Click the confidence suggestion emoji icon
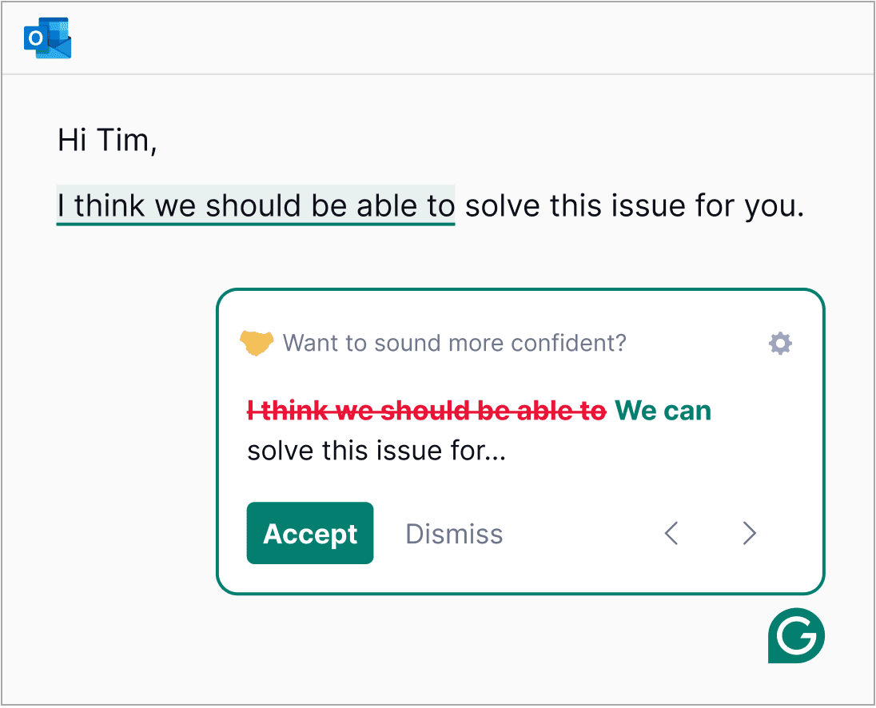 258,343
